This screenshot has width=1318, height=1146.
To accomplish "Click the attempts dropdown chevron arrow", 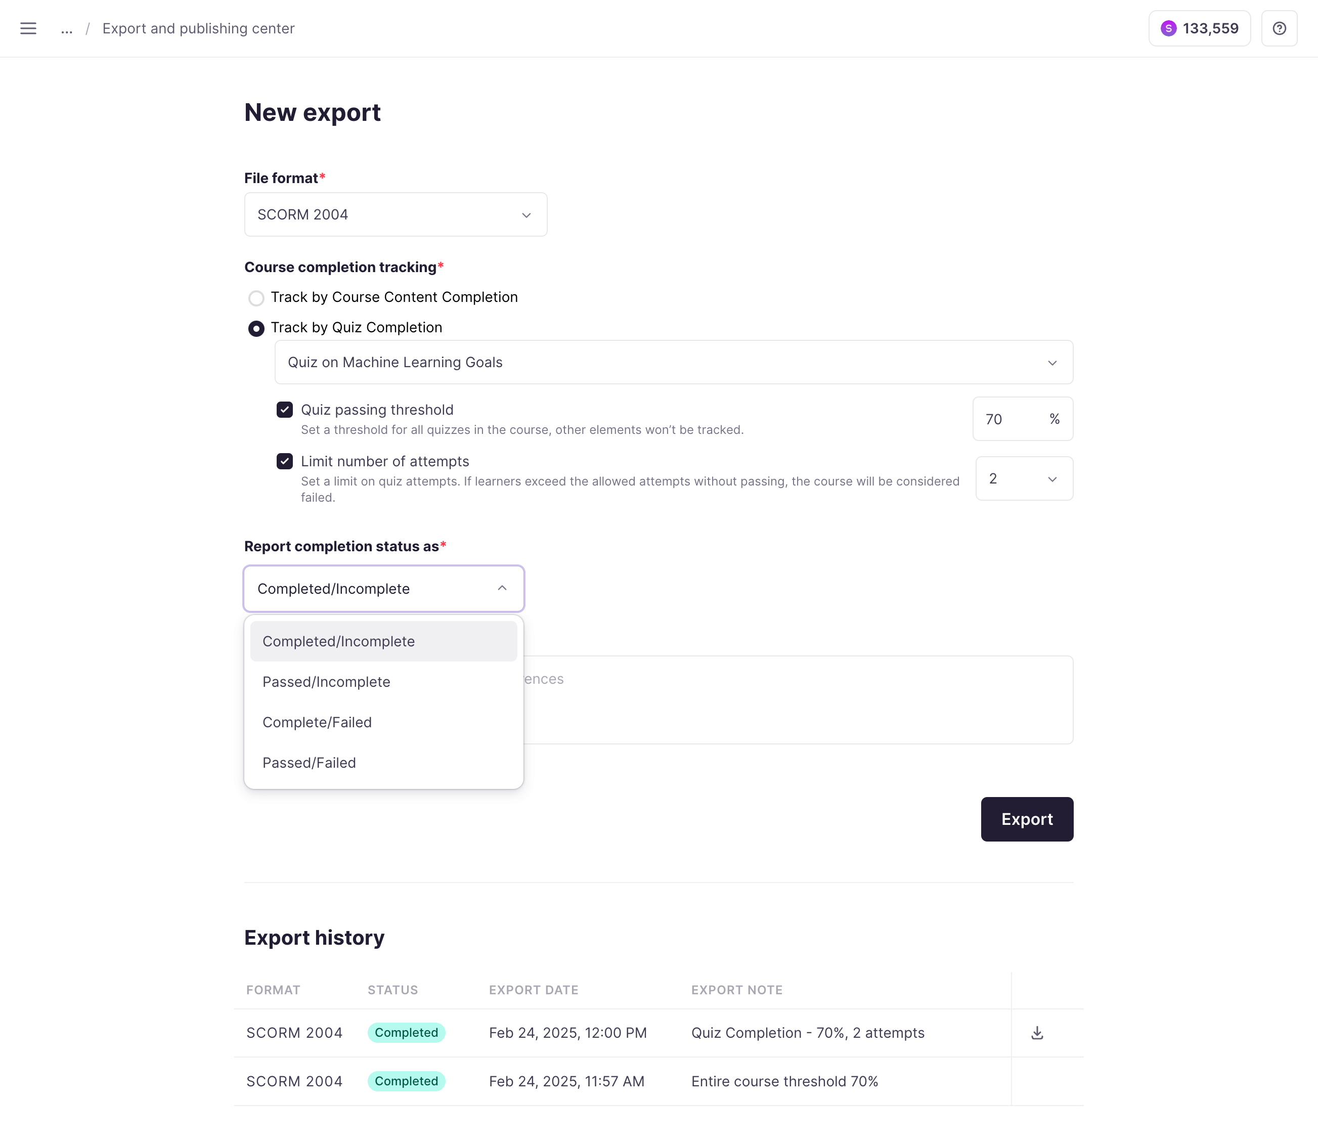I will [1052, 479].
